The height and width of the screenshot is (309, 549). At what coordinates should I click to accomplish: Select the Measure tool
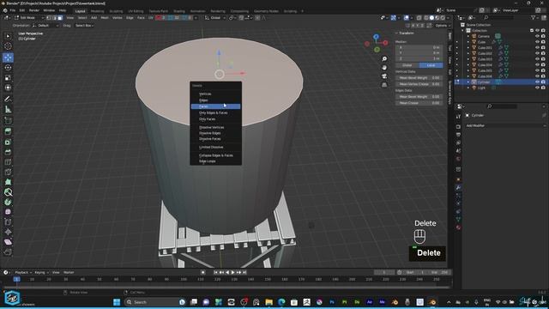click(x=8, y=109)
